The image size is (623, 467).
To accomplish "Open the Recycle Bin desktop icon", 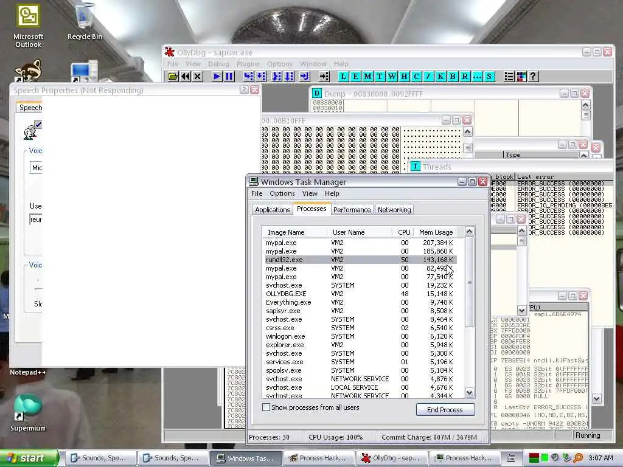I will (x=85, y=21).
